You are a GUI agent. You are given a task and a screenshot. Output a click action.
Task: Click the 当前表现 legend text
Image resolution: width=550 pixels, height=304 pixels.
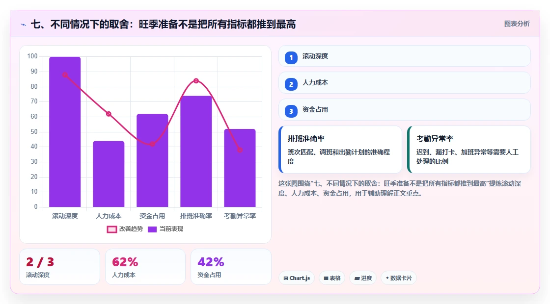click(x=171, y=229)
